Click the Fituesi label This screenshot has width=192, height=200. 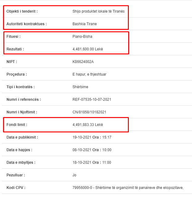14,37
